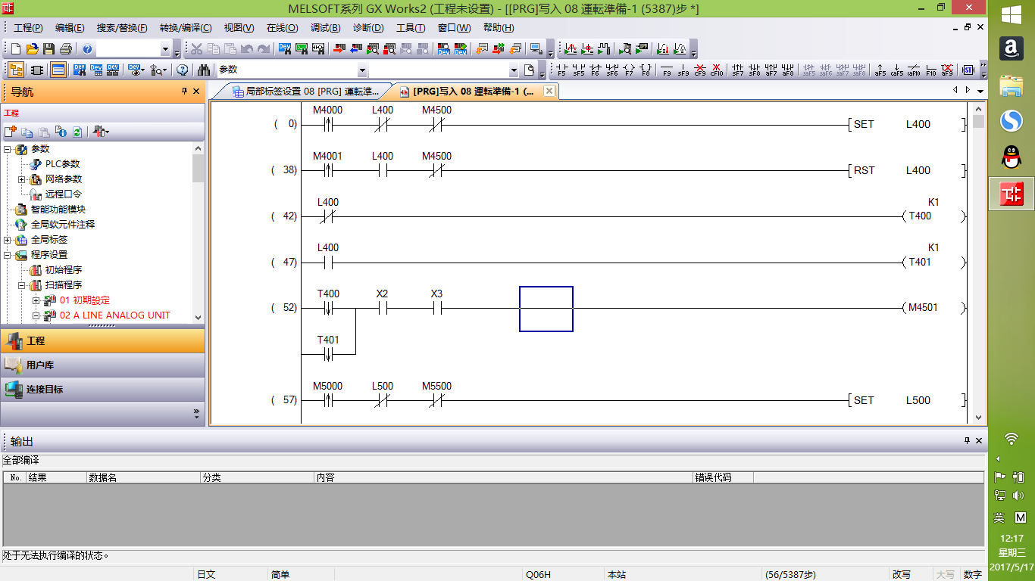
Task: Insert an F5 open contact
Action: pyautogui.click(x=561, y=70)
